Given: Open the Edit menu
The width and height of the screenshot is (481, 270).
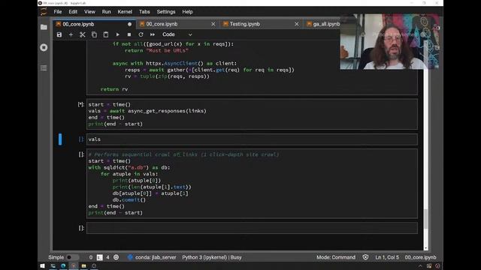Looking at the screenshot, I should pos(73,12).
